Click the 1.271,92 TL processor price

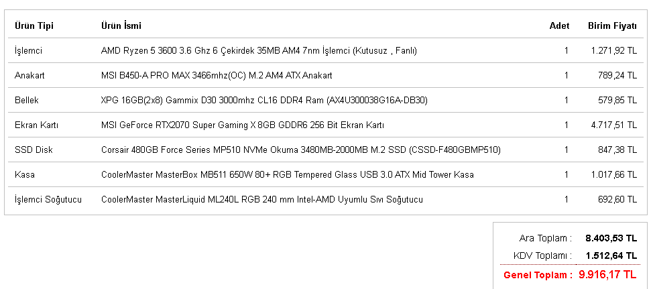click(x=613, y=50)
